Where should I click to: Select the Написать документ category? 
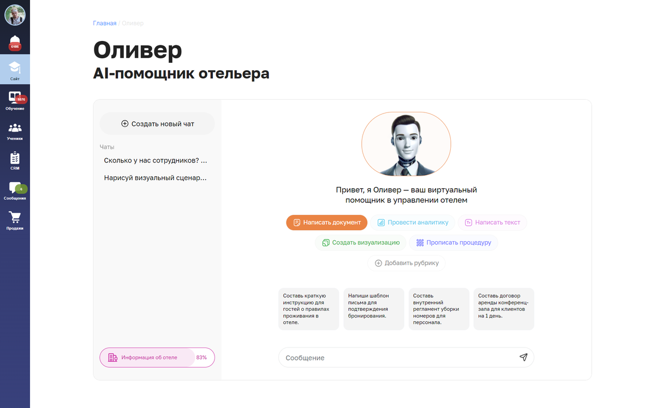tap(326, 223)
